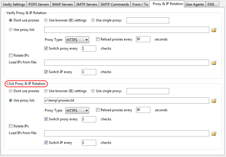
Task: Select Use proxy list in Verify section
Action: pyautogui.click(x=11, y=30)
